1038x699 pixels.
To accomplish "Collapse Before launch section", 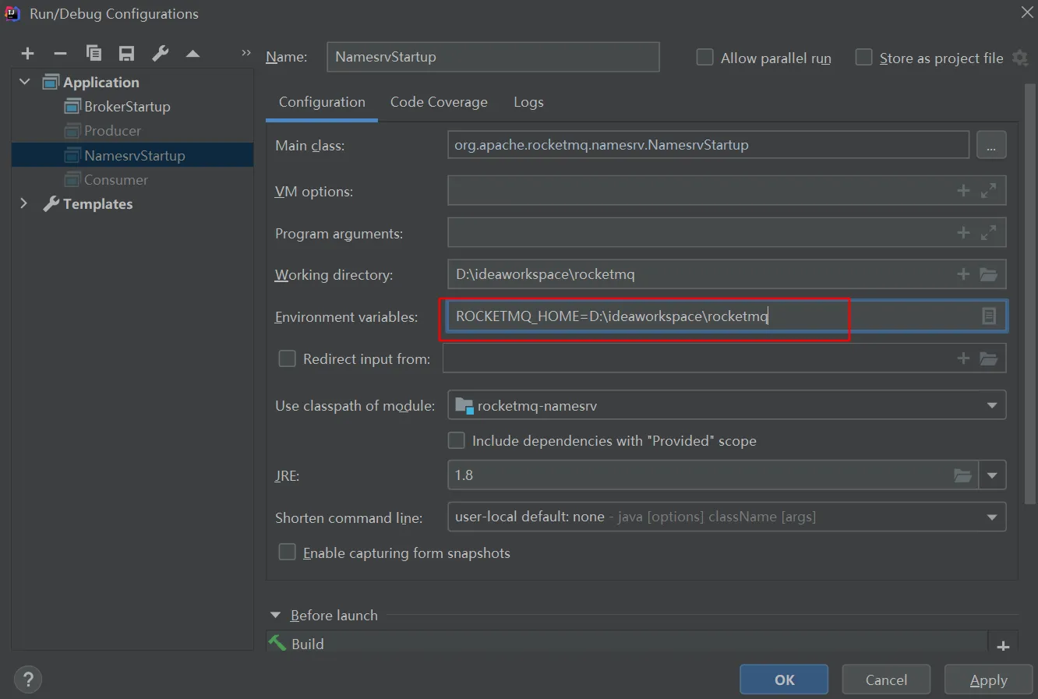I will point(275,615).
